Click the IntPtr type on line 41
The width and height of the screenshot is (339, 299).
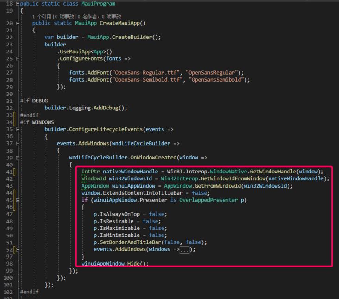pyautogui.click(x=90, y=172)
